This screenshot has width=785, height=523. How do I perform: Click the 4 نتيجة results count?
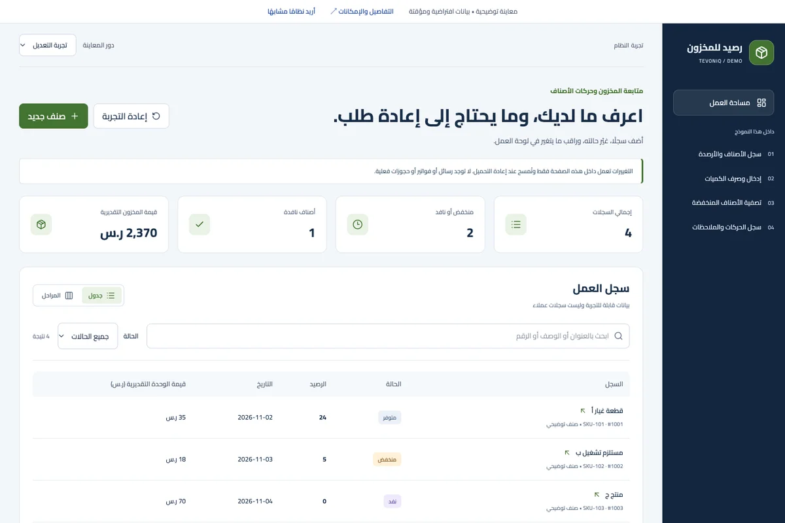pos(41,336)
